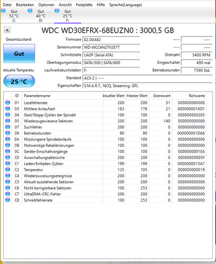Click the ID column header

coord(17,96)
